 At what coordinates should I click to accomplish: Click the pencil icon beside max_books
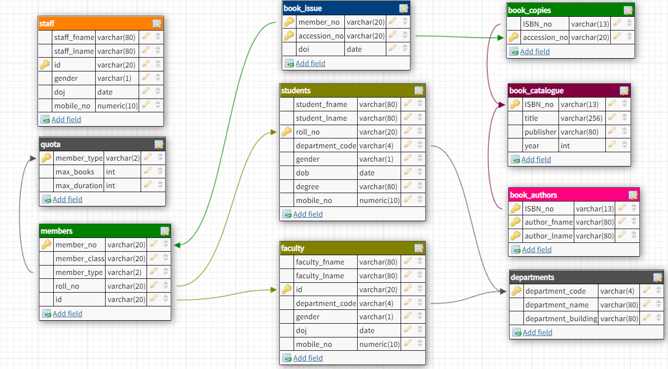(148, 171)
